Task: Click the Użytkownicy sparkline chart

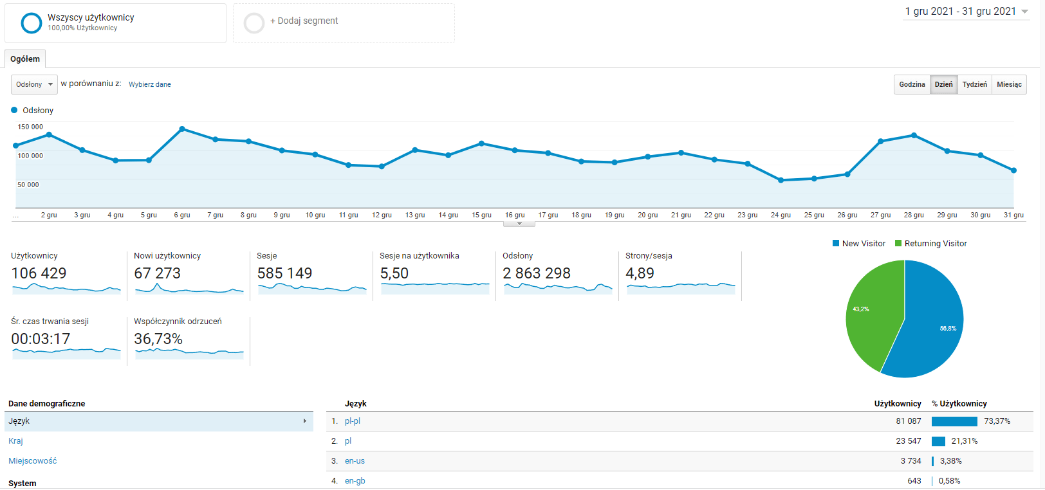Action: click(x=66, y=289)
